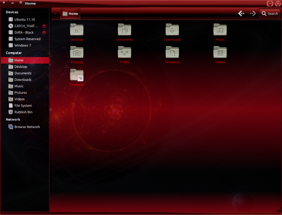Screen dimensions: 282x215
Task: Open Rubbish Bin in the sidebar
Action: (x=25, y=112)
